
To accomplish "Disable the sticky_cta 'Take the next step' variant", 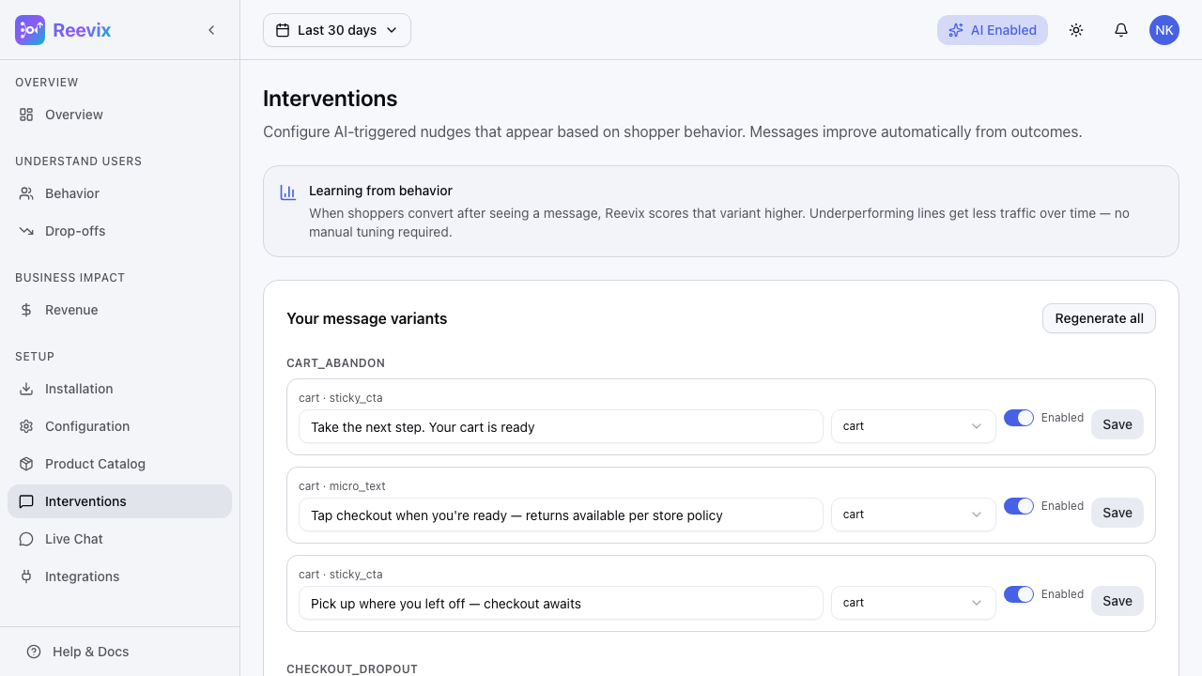I will pos(1019,418).
